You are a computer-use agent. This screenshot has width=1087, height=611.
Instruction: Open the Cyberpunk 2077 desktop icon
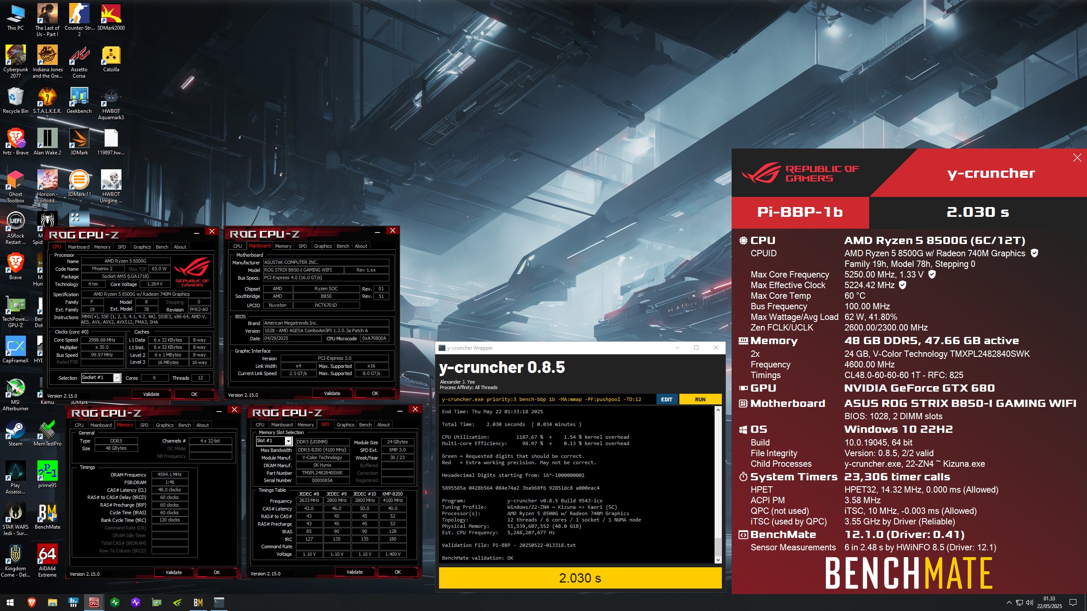(16, 62)
